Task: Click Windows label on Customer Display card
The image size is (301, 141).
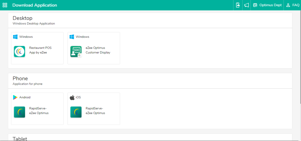Action: point(82,37)
